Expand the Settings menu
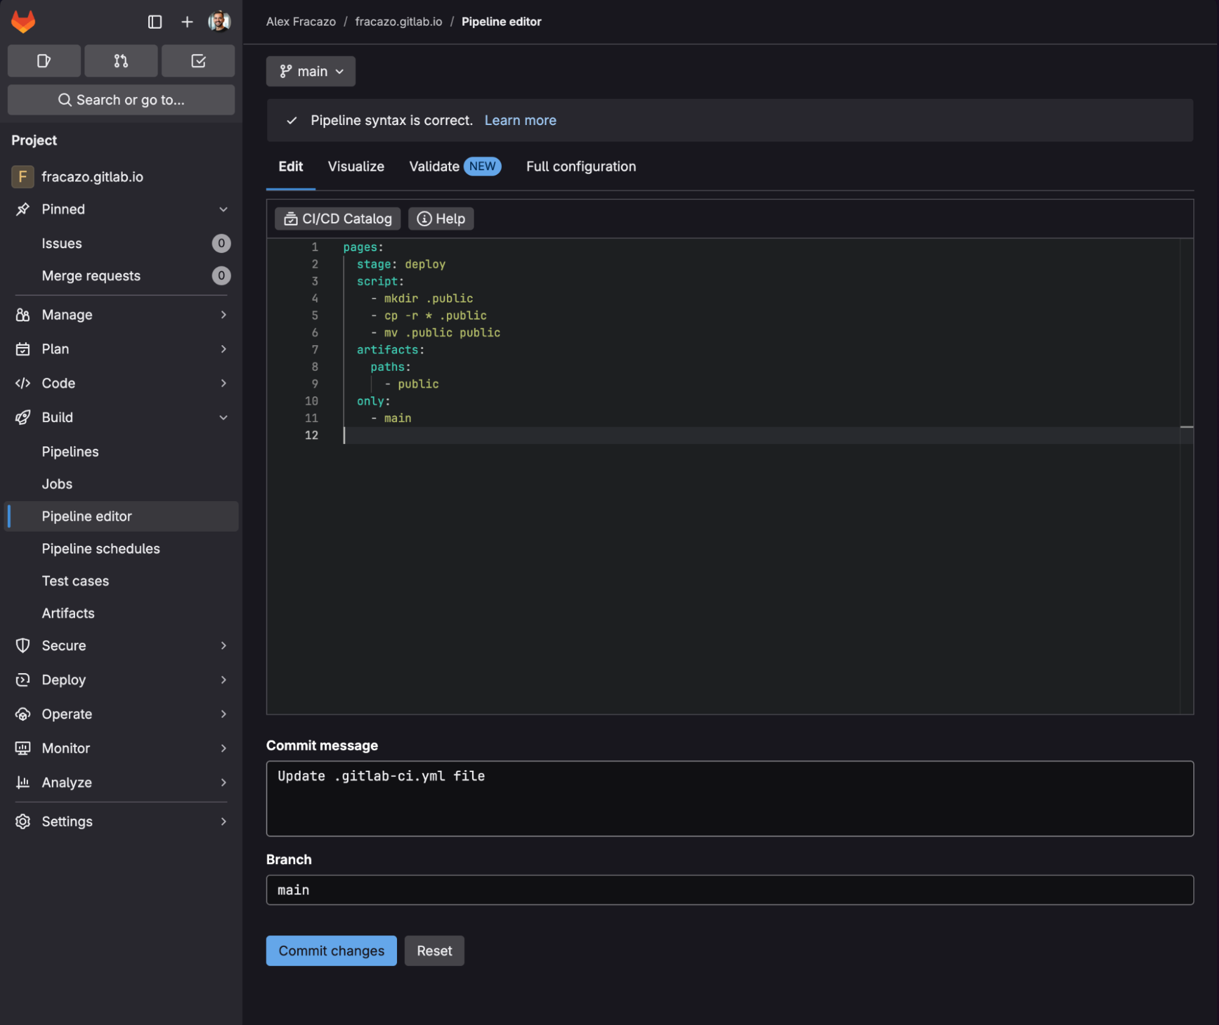 pos(223,821)
